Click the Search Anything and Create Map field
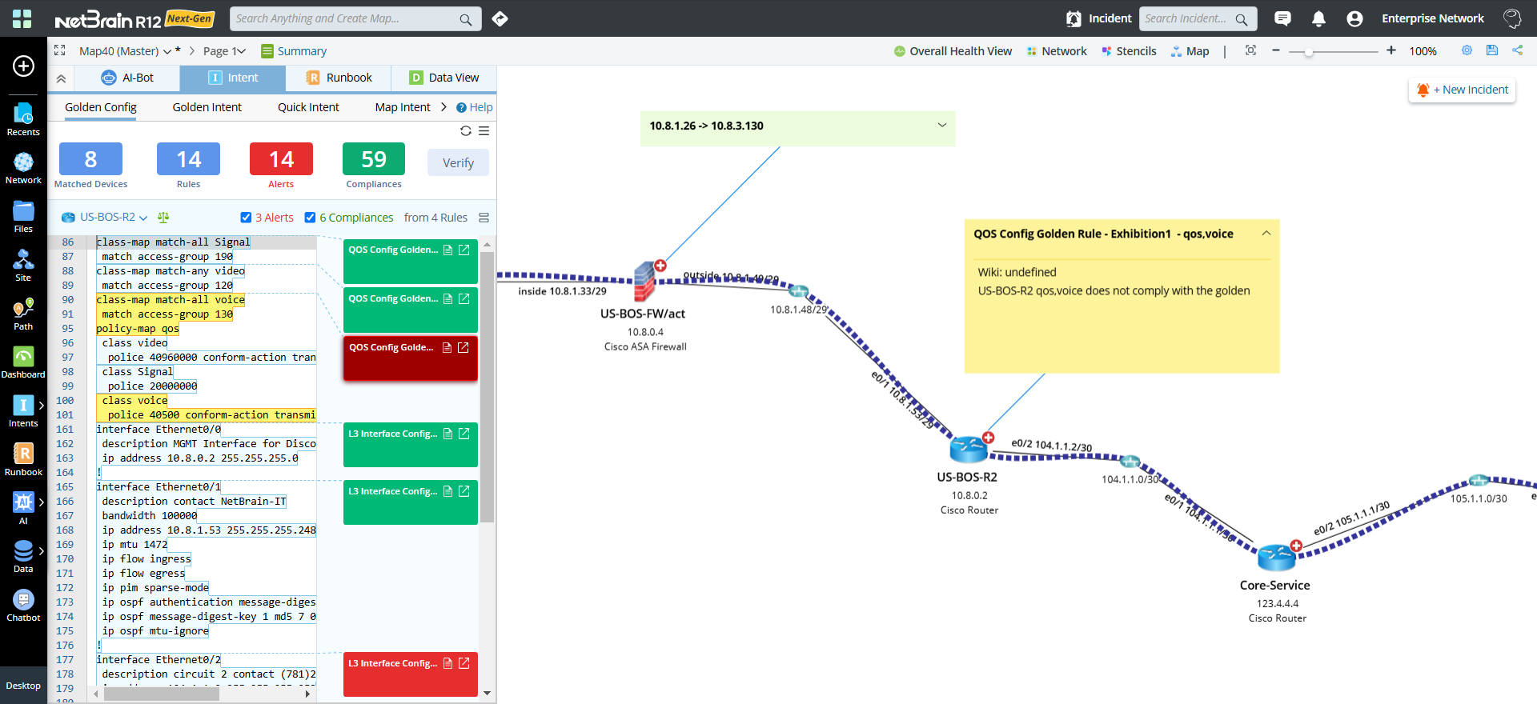 click(x=355, y=18)
